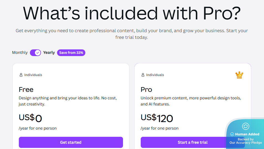Select the Free plan title

[x=26, y=90]
